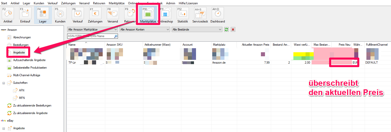Open the Alle Amazon Konten dropdown
The width and height of the screenshot is (391, 132).
click(145, 30)
